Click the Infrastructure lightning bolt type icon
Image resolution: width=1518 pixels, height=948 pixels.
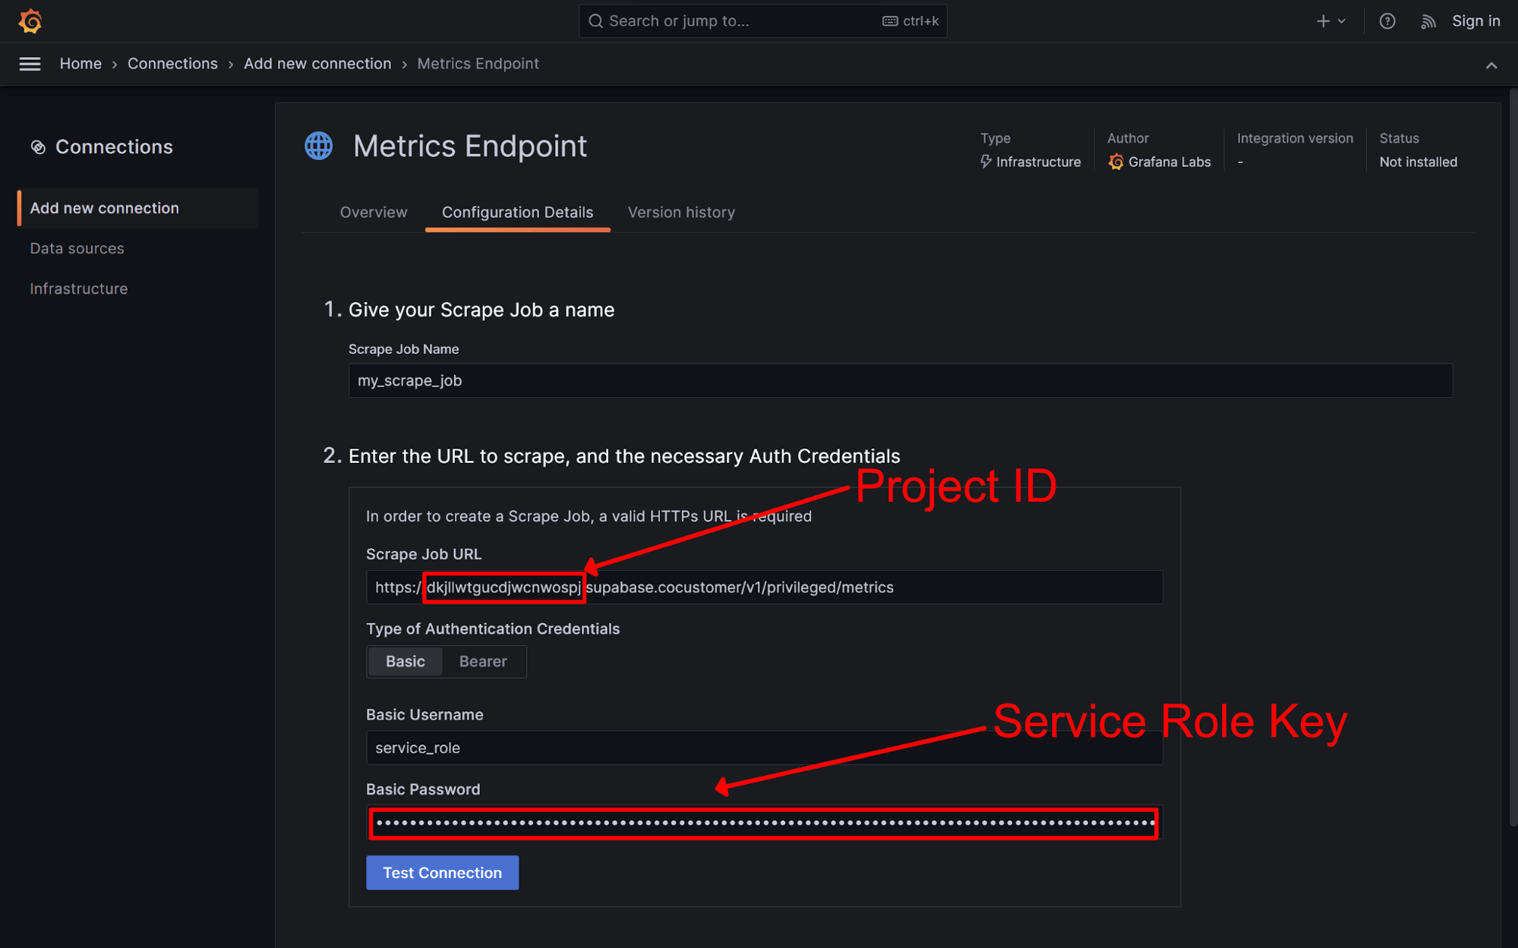pyautogui.click(x=985, y=162)
